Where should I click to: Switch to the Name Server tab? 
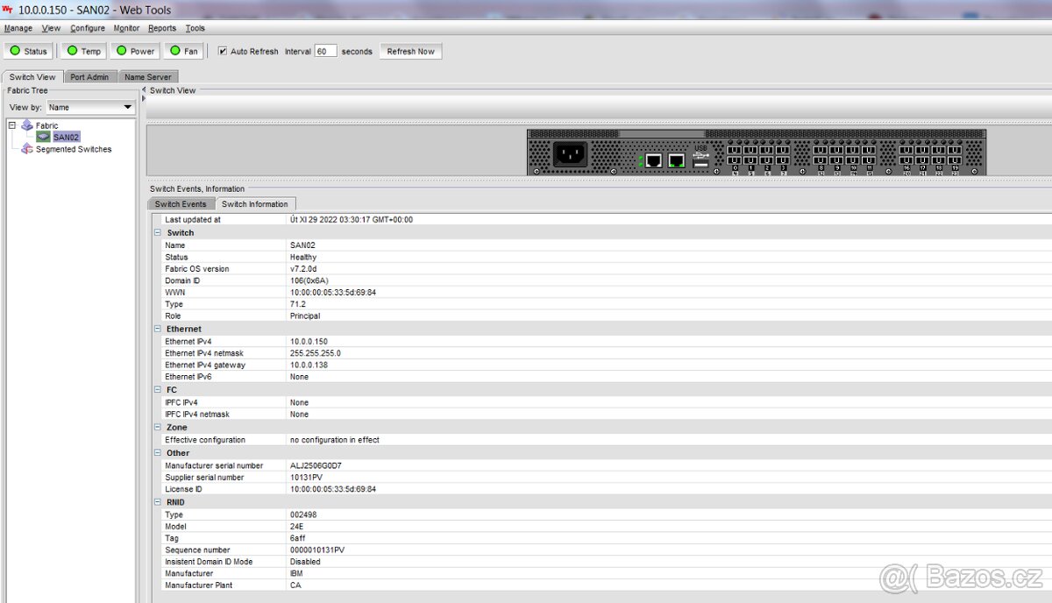click(147, 77)
